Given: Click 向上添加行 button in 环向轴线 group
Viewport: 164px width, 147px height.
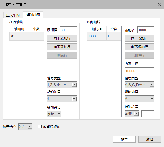Looking at the screenshot, I should 139,38.
